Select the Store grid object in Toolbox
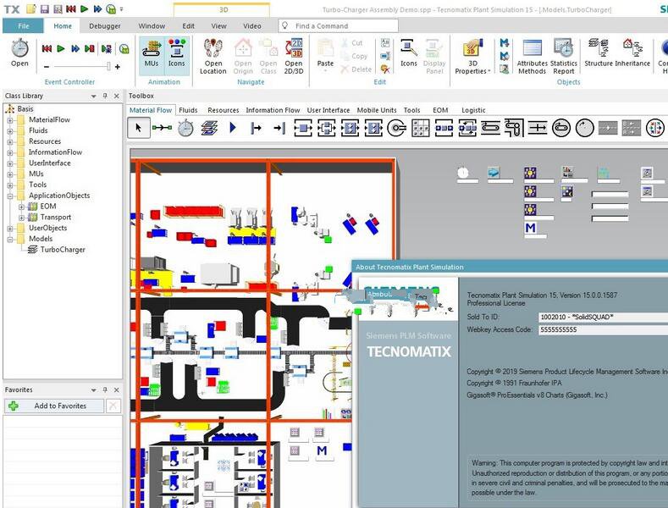This screenshot has width=668, height=508. (421, 128)
